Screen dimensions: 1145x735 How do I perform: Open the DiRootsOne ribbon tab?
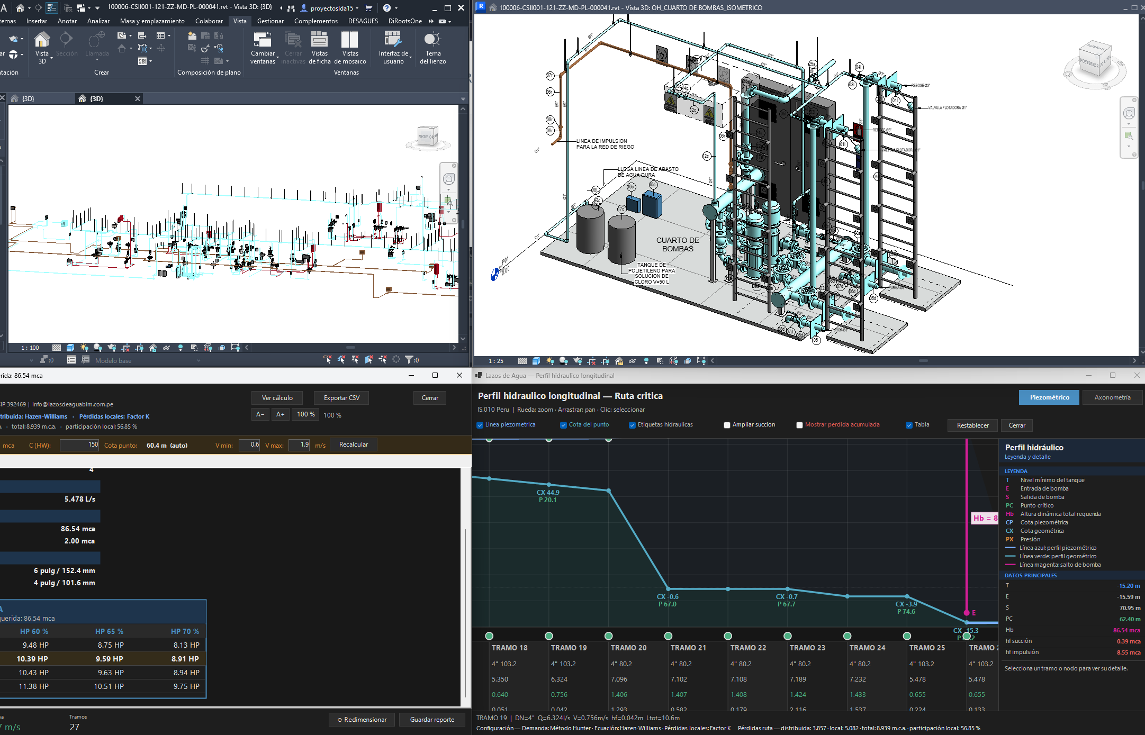coord(405,21)
